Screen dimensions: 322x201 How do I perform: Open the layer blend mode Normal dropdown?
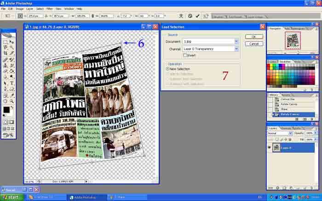278,134
